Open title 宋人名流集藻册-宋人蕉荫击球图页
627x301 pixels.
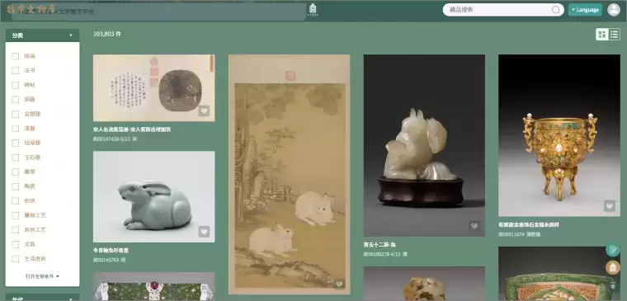point(132,130)
